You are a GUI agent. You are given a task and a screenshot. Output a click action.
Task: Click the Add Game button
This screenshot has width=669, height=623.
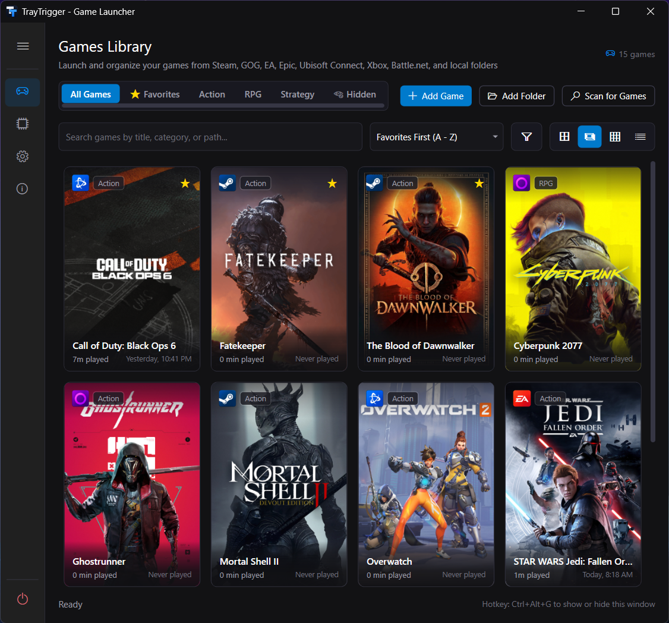coord(436,96)
